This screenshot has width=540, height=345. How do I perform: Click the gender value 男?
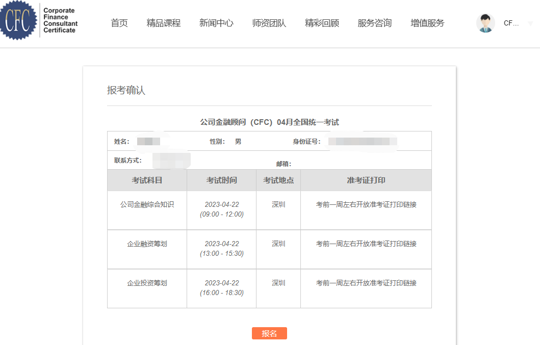(x=238, y=142)
